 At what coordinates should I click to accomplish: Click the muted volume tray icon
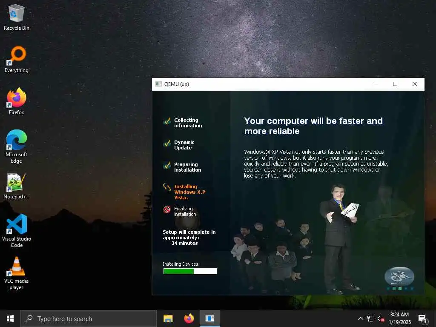[381, 318]
